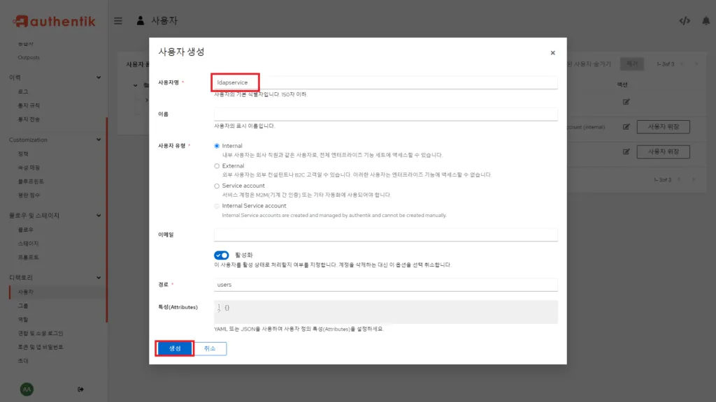716x402 pixels.
Task: Click 취소 to cancel user creation
Action: tap(211, 348)
